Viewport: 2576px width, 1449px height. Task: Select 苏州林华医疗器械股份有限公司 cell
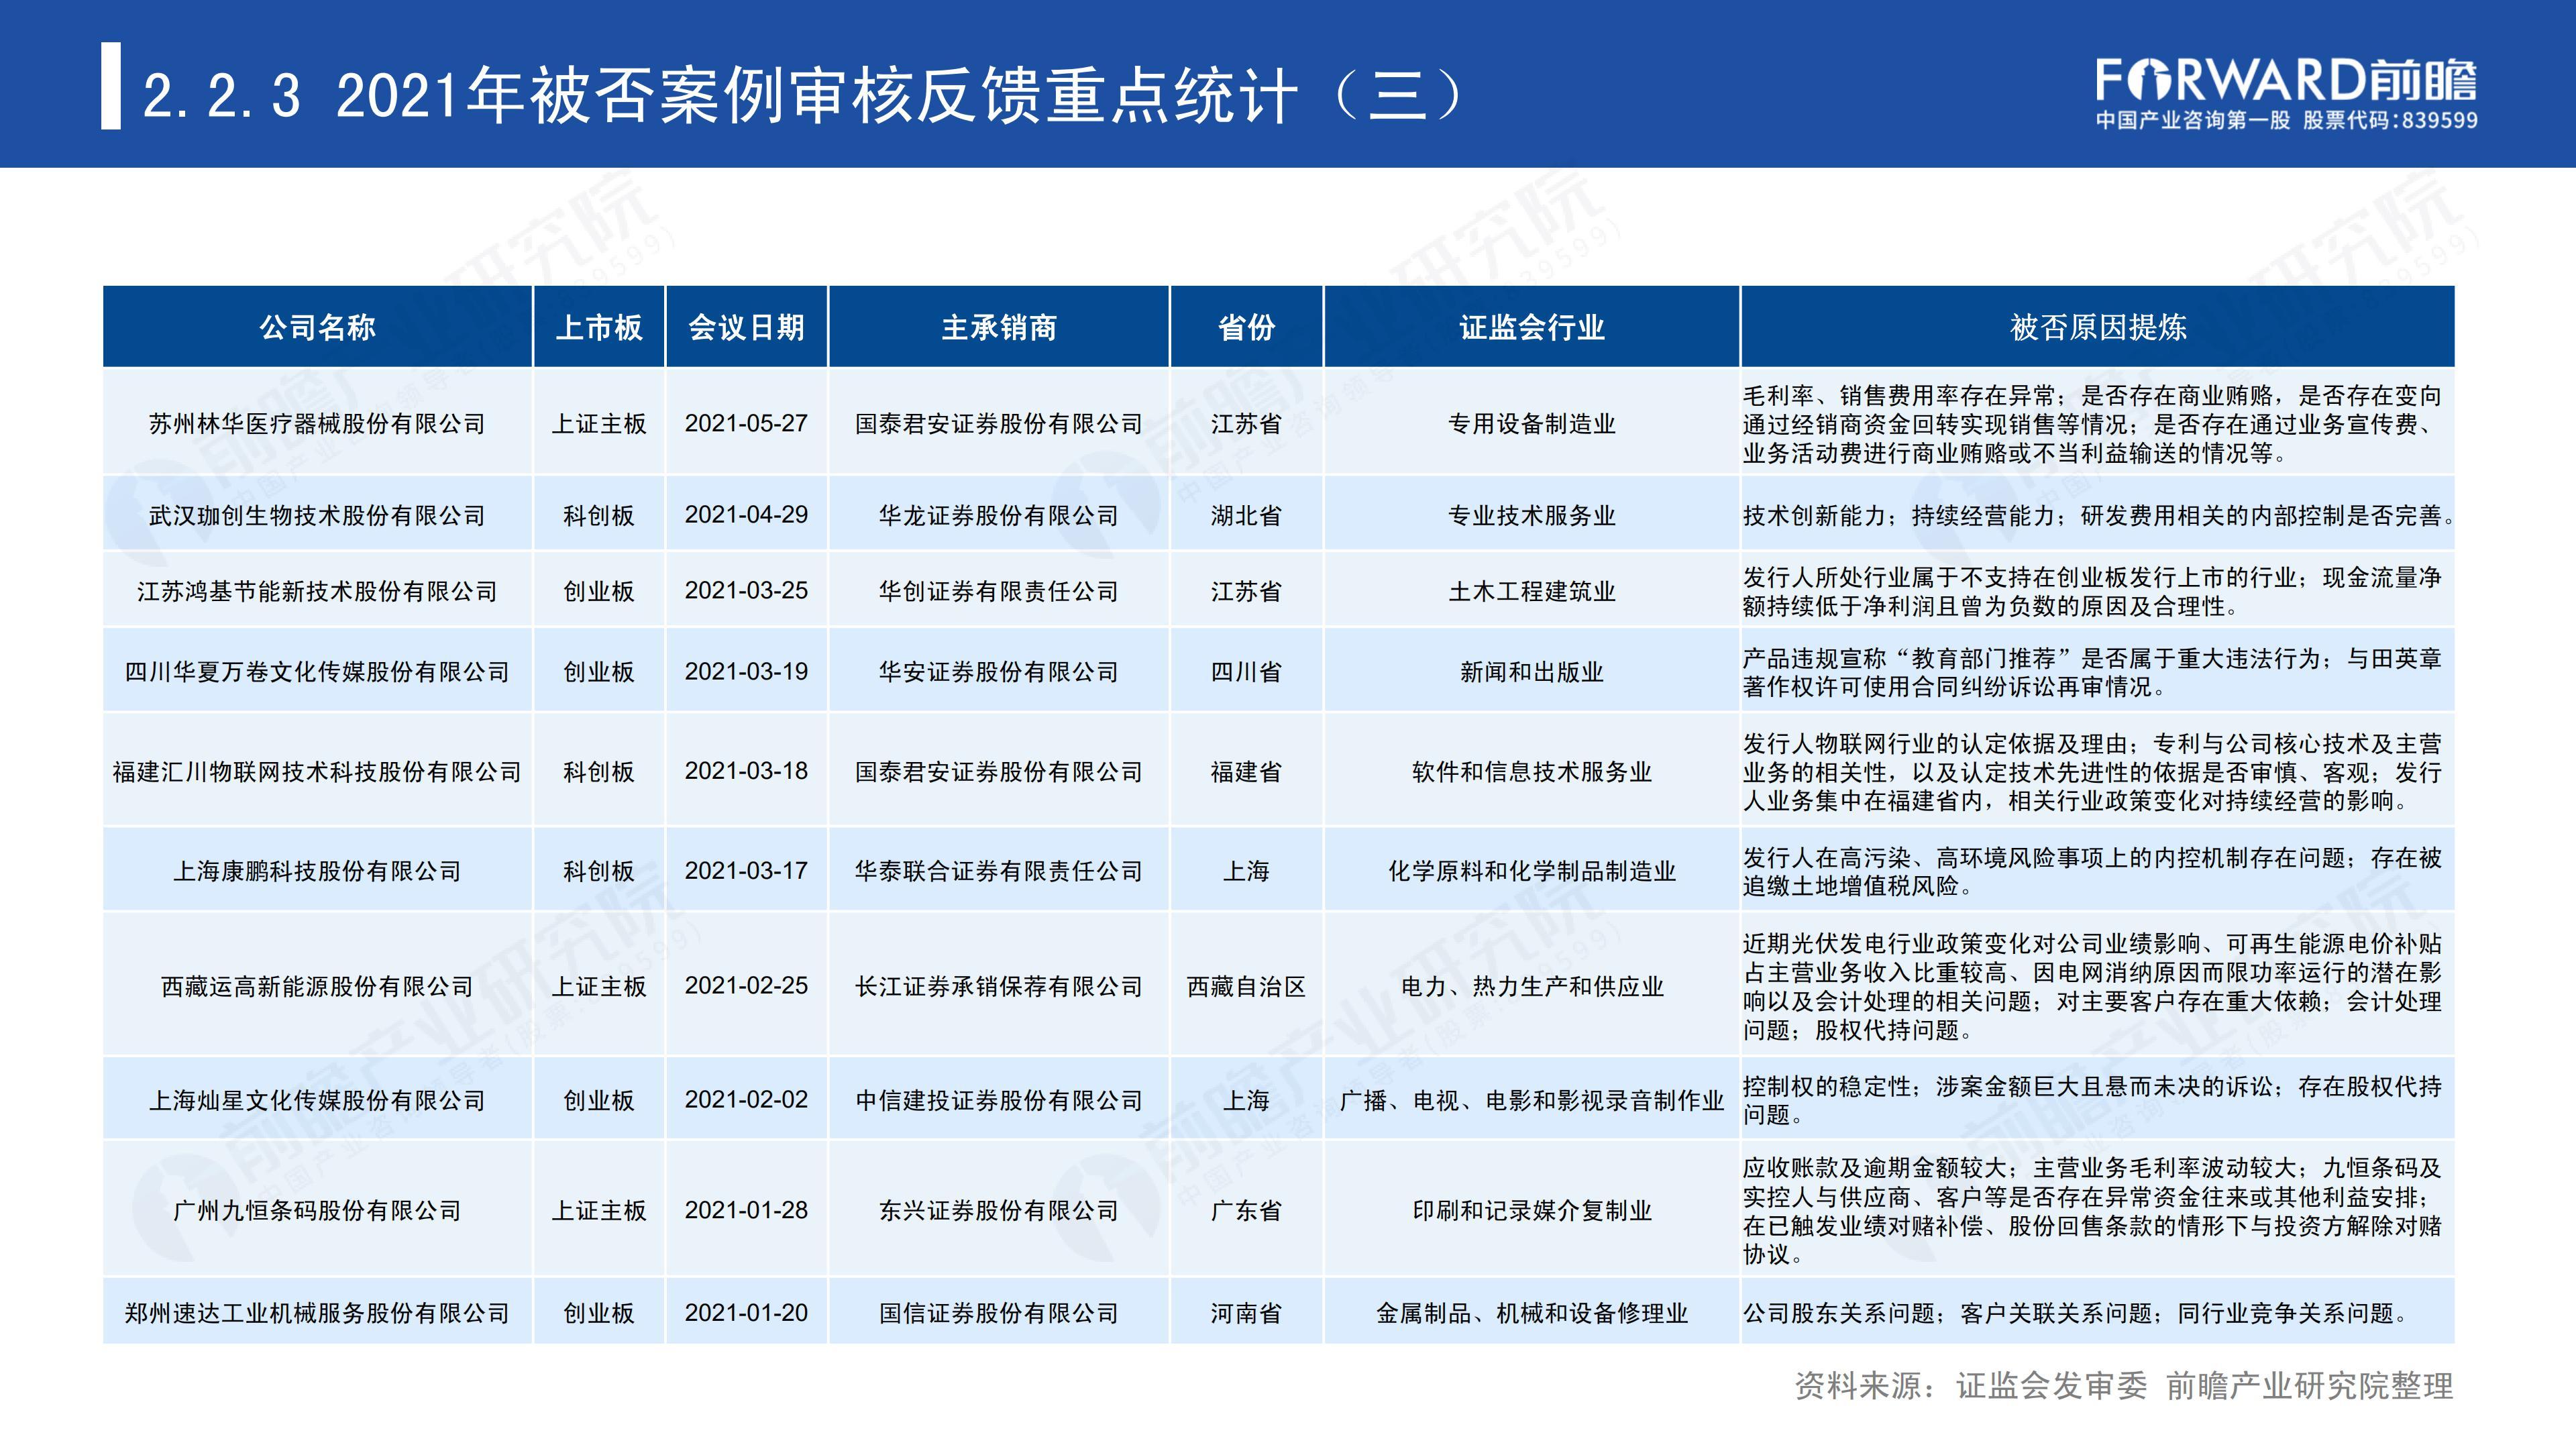317,424
